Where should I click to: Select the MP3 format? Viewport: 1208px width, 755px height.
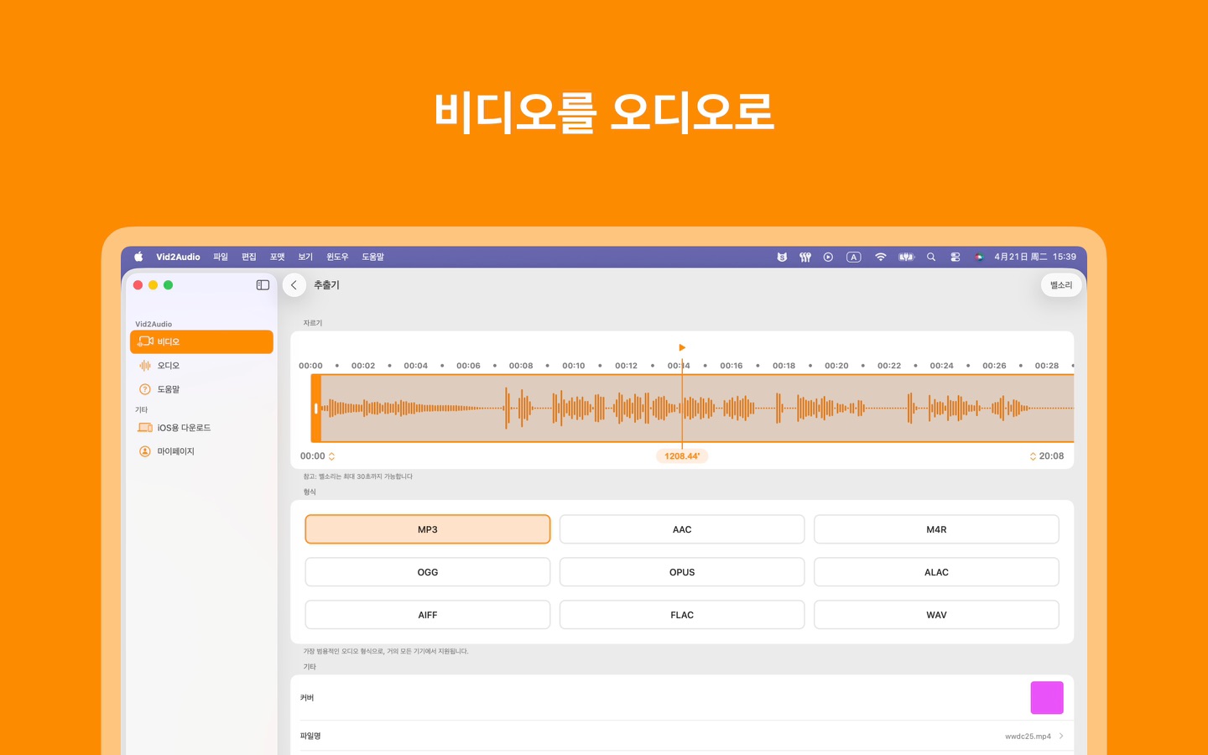(x=428, y=529)
